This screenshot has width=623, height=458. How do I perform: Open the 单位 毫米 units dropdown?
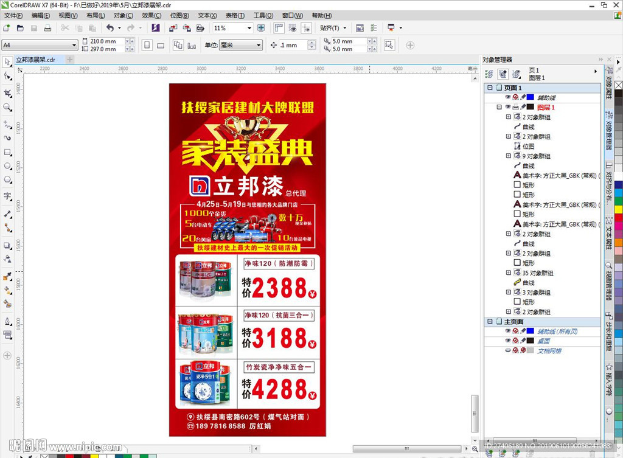click(259, 45)
